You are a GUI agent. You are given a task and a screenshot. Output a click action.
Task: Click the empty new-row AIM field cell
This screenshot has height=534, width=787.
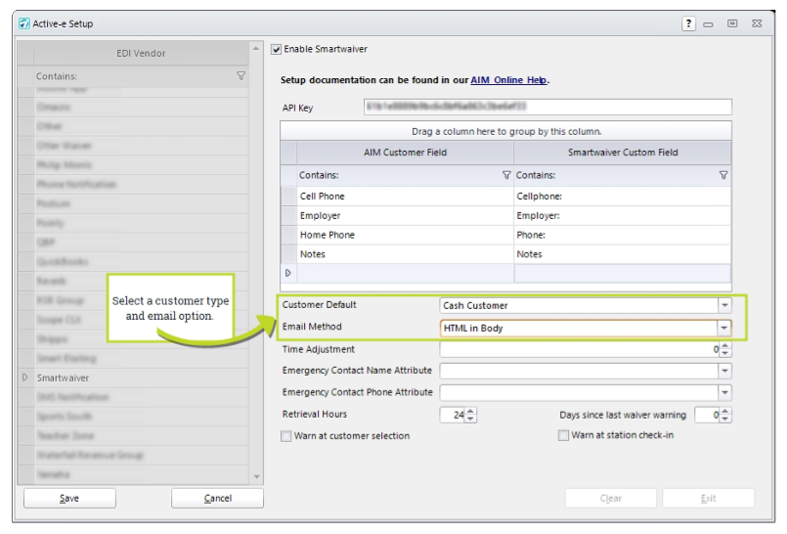click(405, 273)
